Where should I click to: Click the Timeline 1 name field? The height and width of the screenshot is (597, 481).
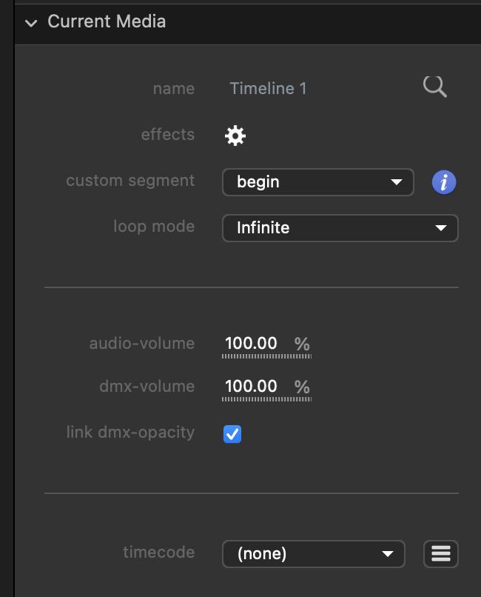click(x=268, y=89)
